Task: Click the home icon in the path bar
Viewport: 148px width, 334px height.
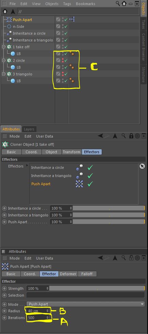Action: 5,12
